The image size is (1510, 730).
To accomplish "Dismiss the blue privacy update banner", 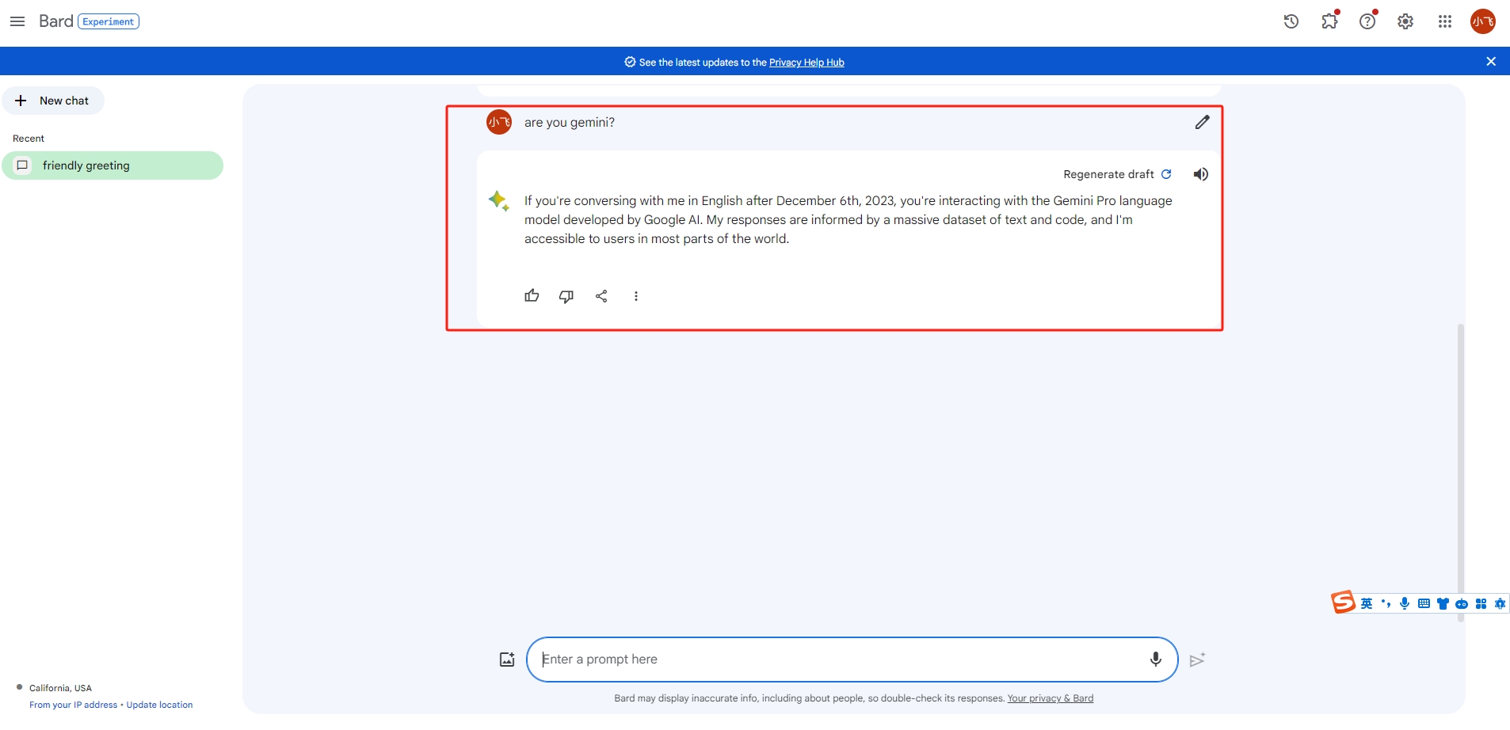I will 1491,61.
